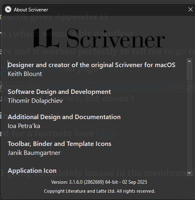
Task: Select the name Janik Baumgartner
Action: click(34, 153)
